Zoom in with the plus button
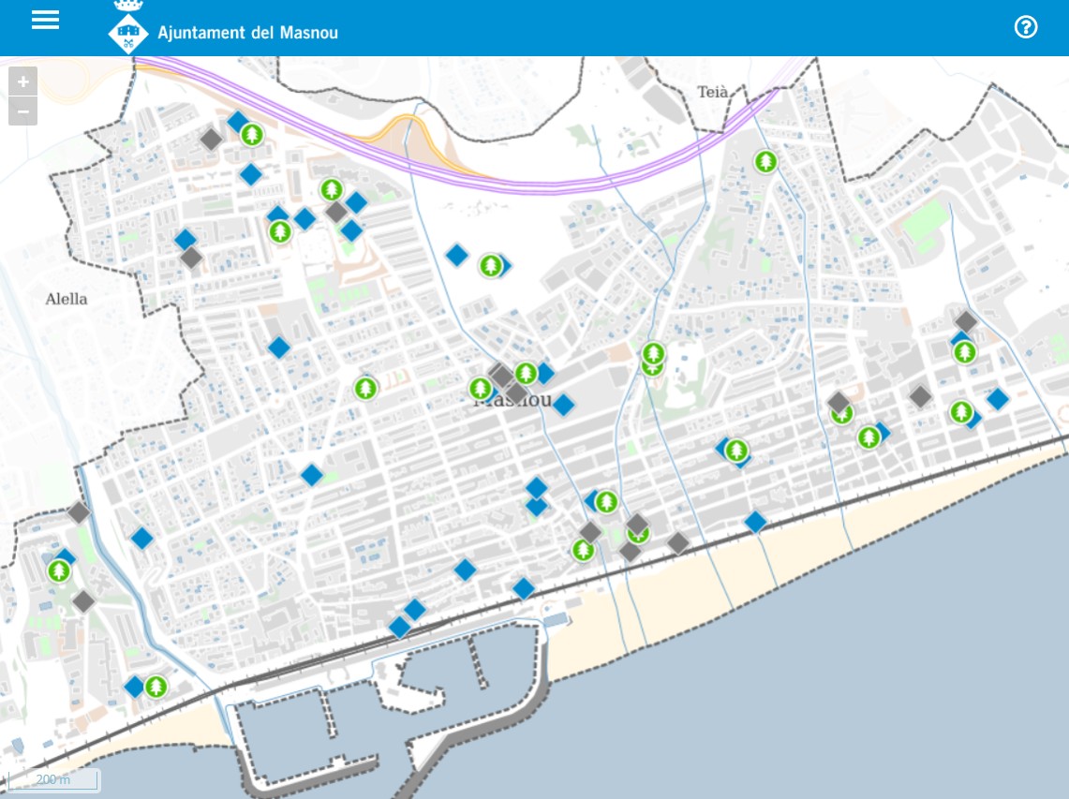The width and height of the screenshot is (1069, 799). tap(22, 81)
